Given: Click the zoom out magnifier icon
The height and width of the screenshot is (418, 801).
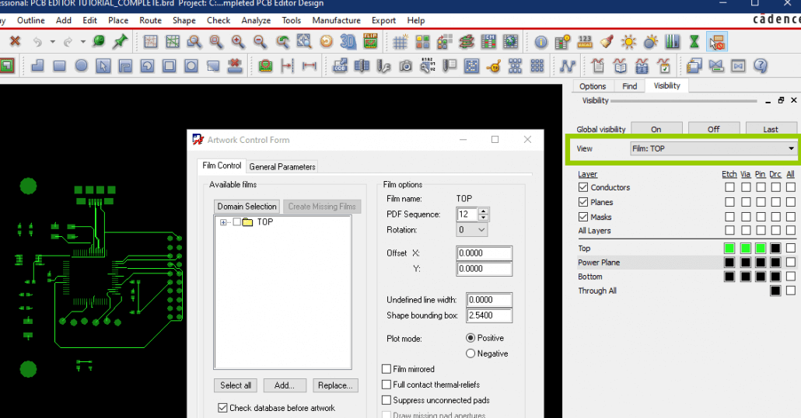Looking at the screenshot, I should [260, 41].
